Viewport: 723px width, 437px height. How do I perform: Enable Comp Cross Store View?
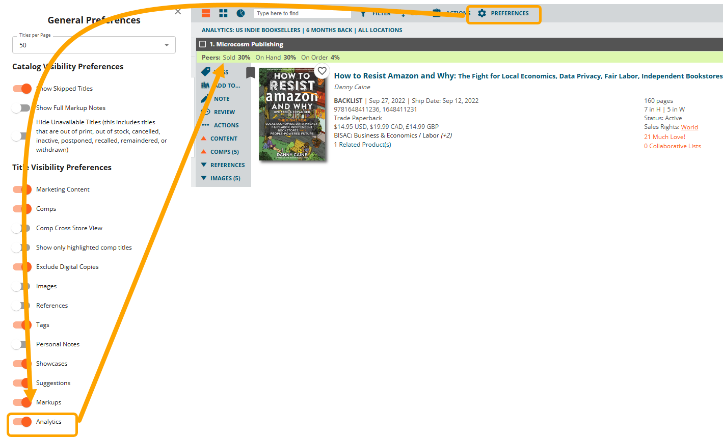click(x=21, y=228)
